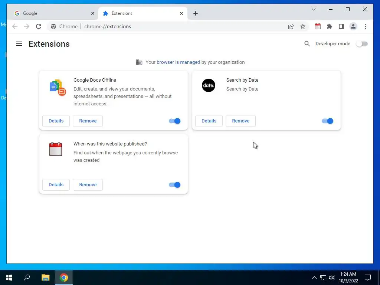The width and height of the screenshot is (380, 285).
Task: Remove 'When was this website published?' extension
Action: [88, 185]
